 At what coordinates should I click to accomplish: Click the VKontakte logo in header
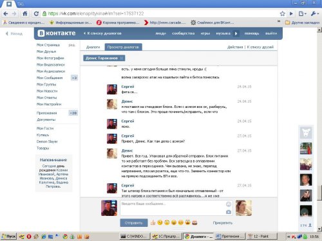[x=57, y=33]
